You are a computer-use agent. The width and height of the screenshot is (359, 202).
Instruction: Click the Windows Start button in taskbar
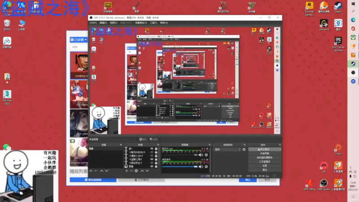(x=353, y=4)
